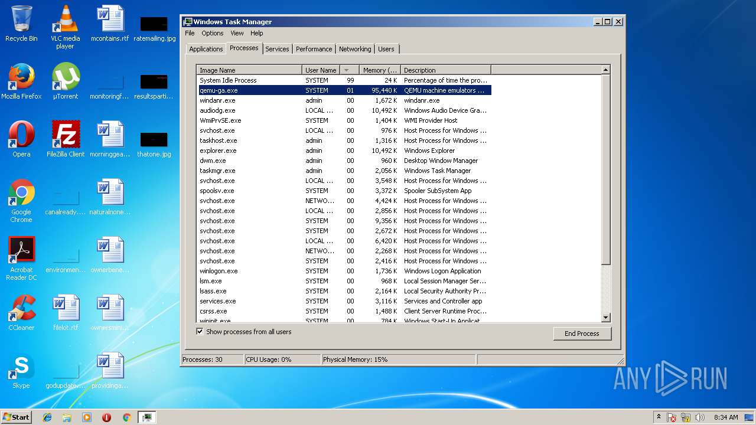Switch to the Users tab
The height and width of the screenshot is (425, 756).
click(x=386, y=49)
